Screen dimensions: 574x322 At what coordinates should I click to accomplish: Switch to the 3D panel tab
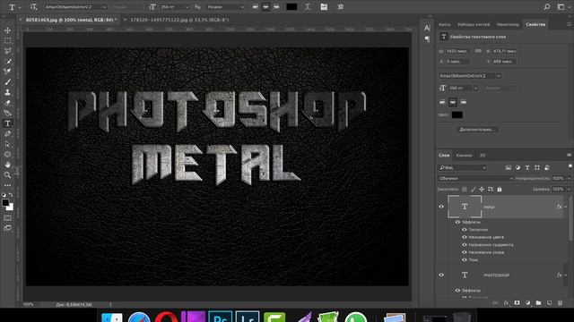coord(483,155)
